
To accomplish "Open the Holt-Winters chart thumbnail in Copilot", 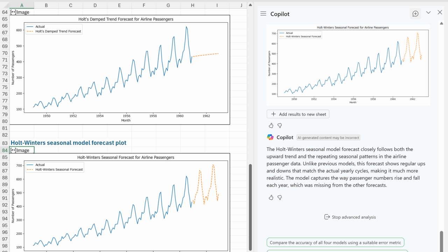I will (348, 65).
